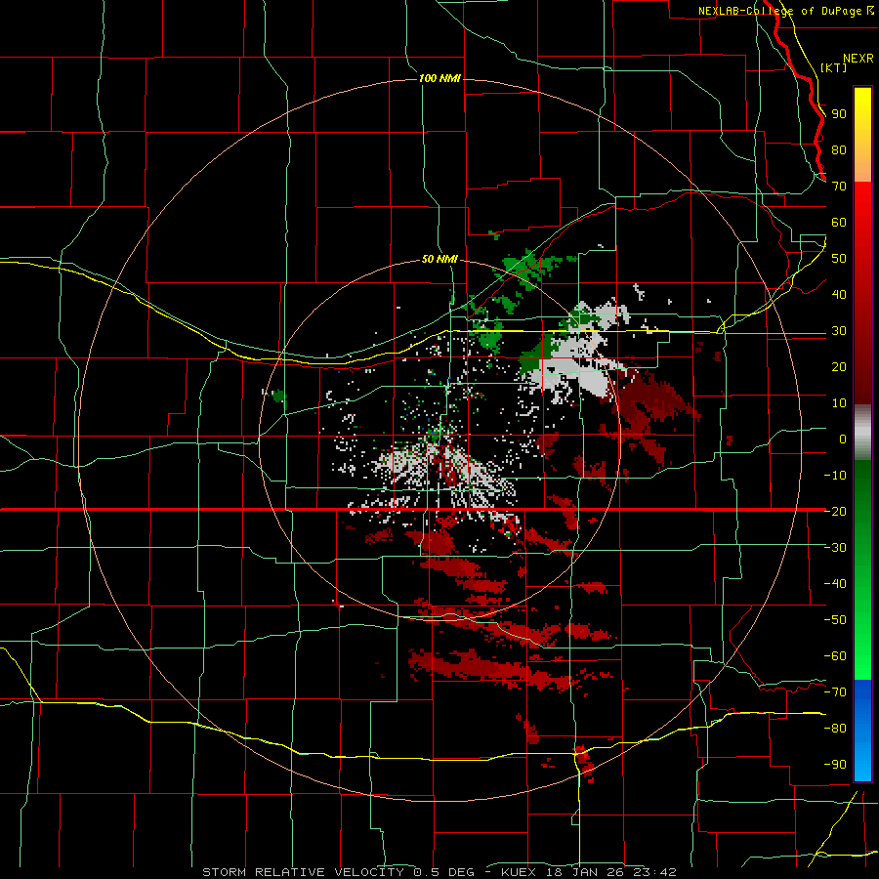Click the Storm Relative Velocity caption text

439,872
